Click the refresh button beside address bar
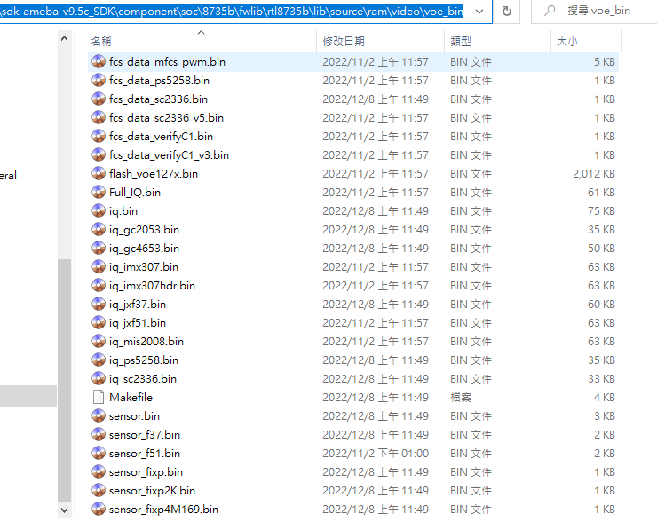The image size is (657, 522). (507, 12)
